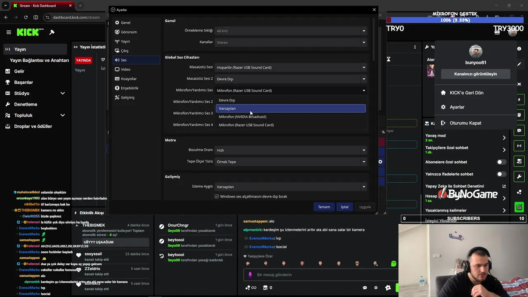Open the info icon in the right icon strip
Screen dimensions: 528x297
click(x=519, y=49)
